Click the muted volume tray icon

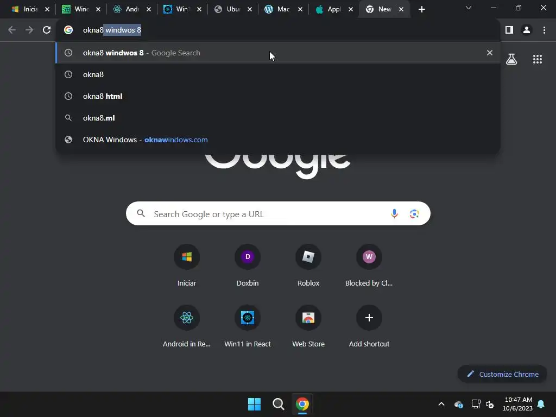click(490, 404)
